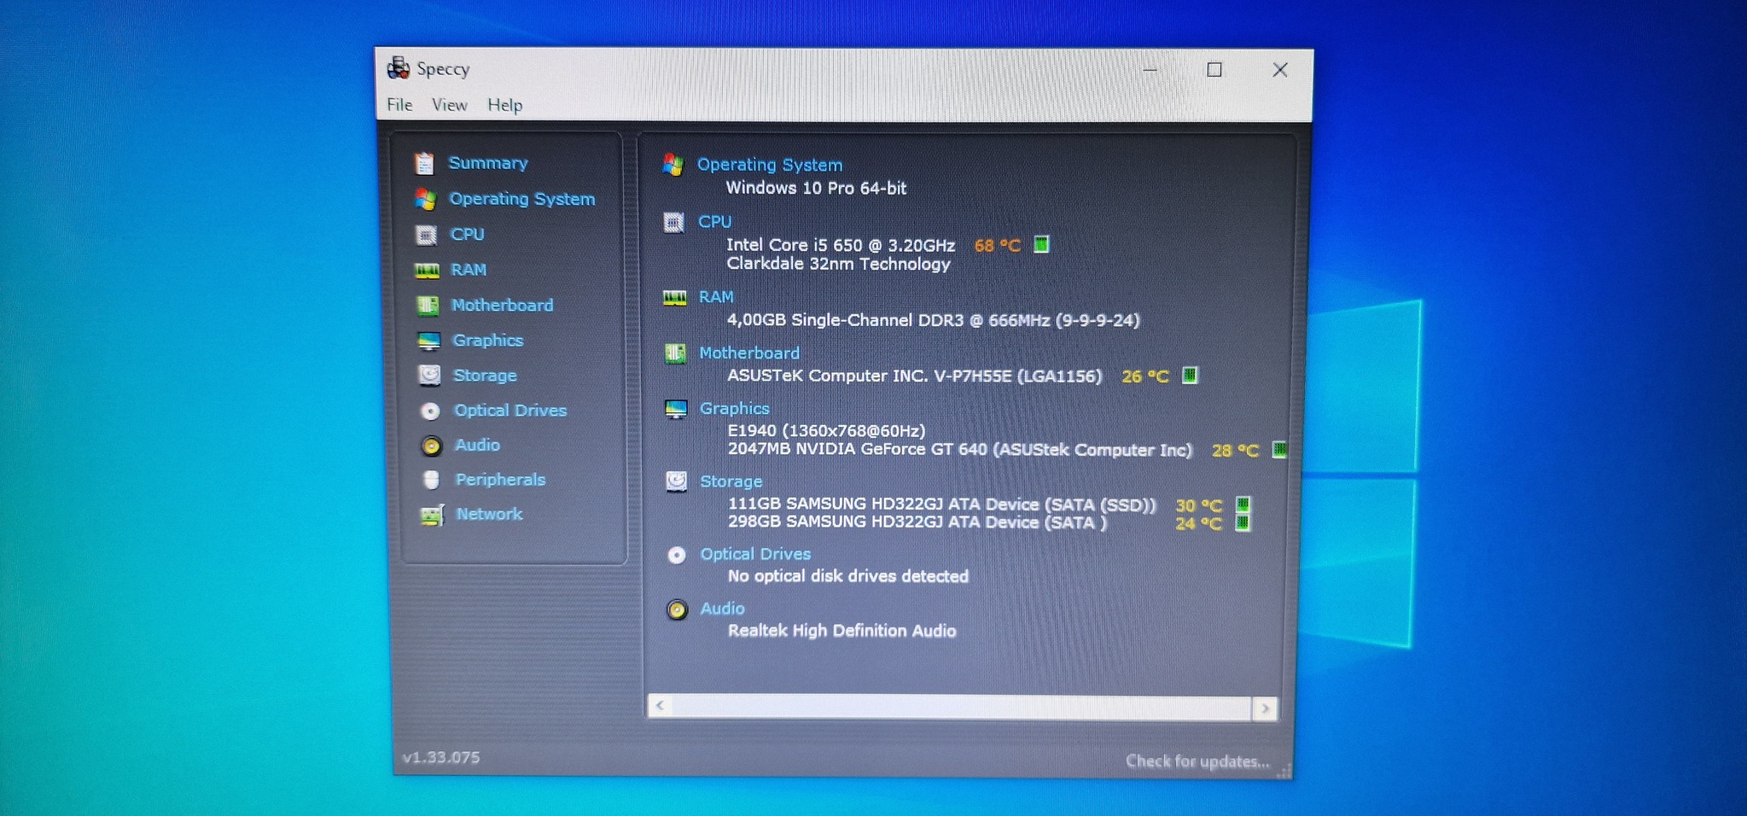Click the Intel Core i5 650 text
1747x816 pixels.
[x=841, y=245]
